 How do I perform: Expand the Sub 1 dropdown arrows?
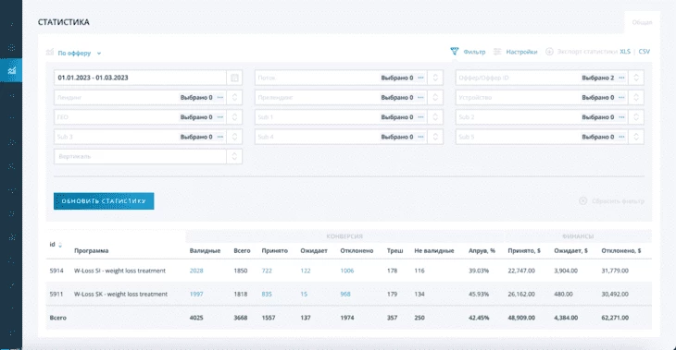point(435,117)
